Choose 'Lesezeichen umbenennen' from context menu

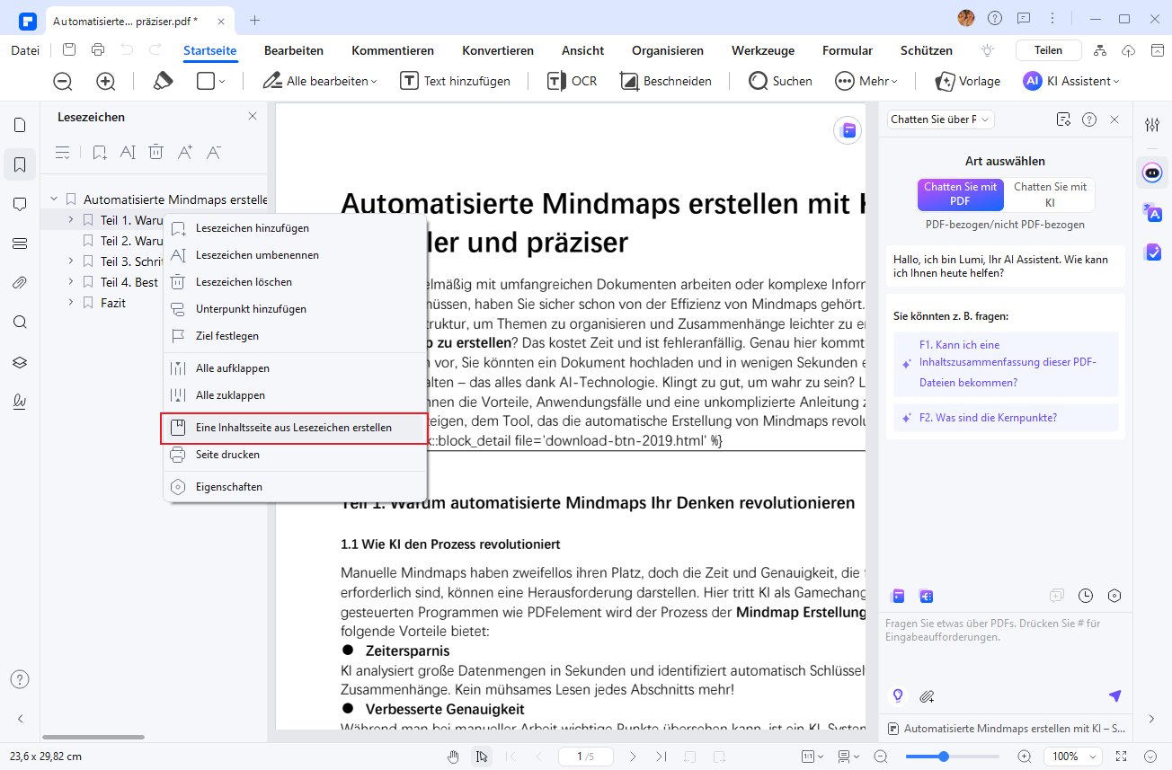pos(295,255)
